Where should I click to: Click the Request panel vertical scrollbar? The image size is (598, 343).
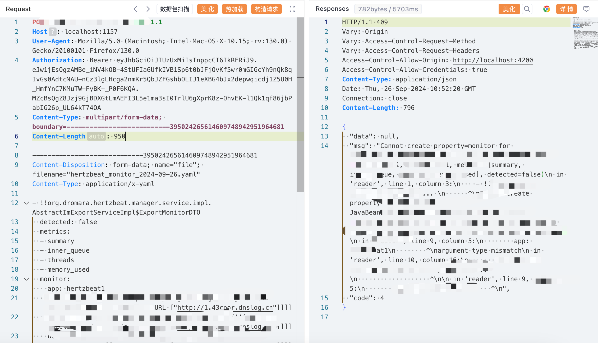pos(300,106)
